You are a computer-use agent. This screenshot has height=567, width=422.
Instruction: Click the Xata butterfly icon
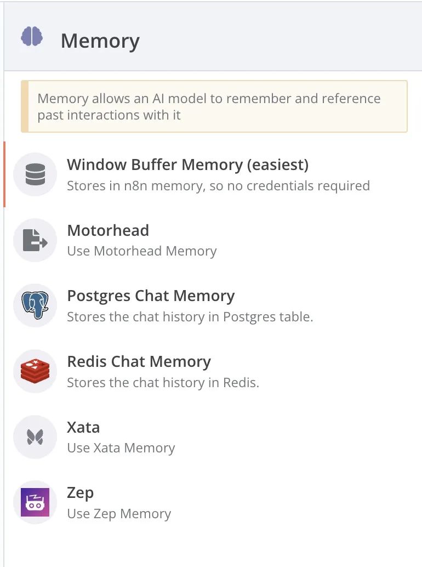coord(35,437)
